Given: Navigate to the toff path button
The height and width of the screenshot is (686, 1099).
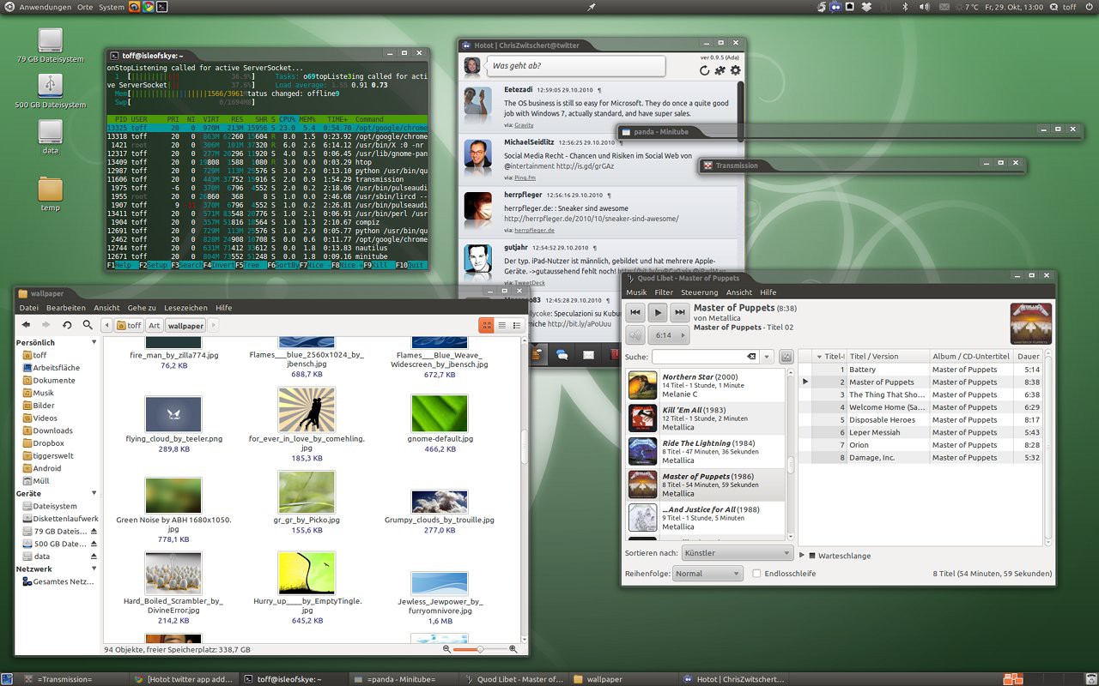Looking at the screenshot, I should pyautogui.click(x=129, y=325).
